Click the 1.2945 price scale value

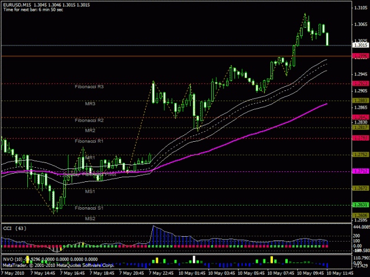tap(361, 74)
